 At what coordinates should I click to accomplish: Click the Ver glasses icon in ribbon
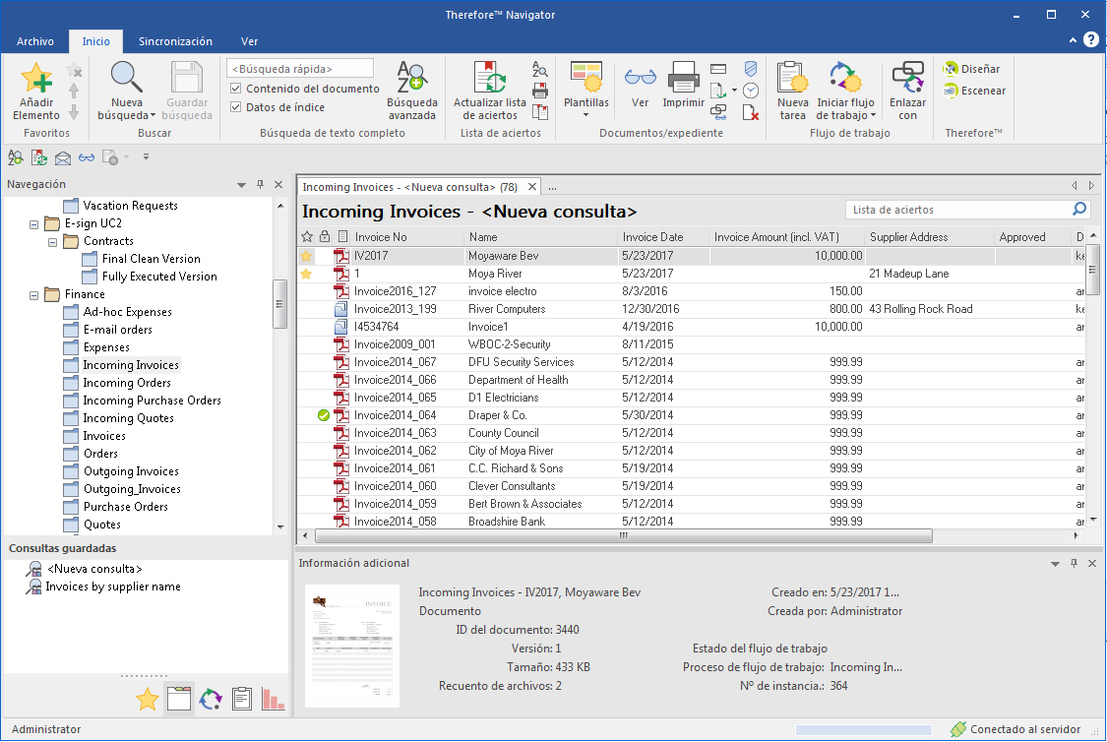tap(640, 77)
